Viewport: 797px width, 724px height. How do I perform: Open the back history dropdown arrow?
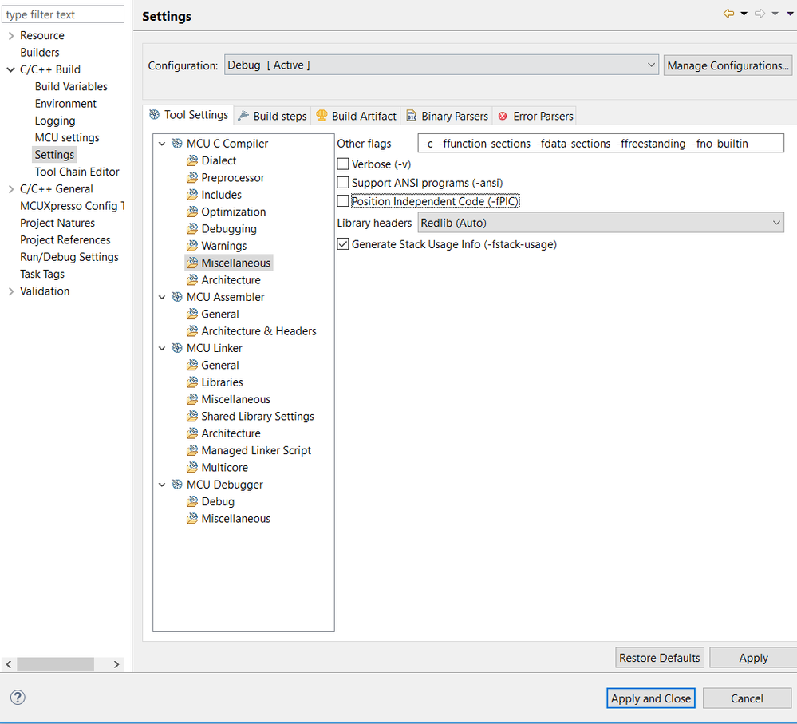(744, 14)
